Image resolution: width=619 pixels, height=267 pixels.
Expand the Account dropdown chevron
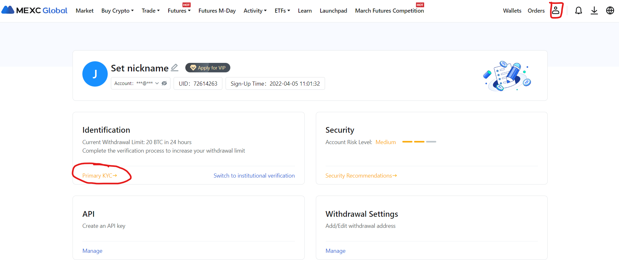coord(157,83)
